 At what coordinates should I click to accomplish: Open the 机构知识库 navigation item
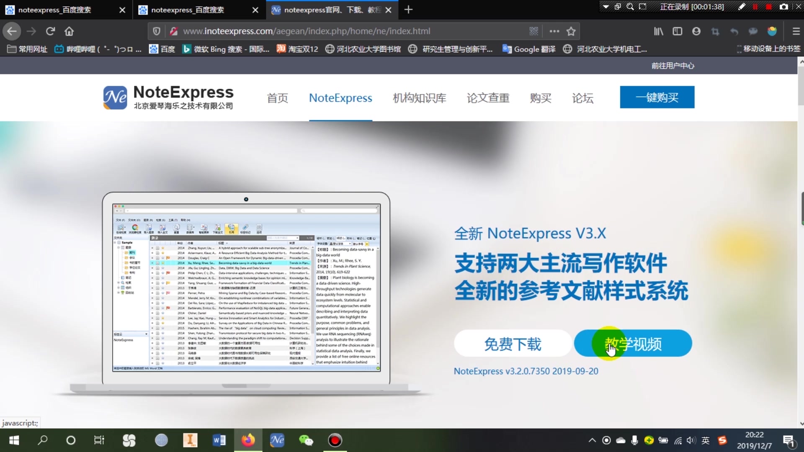tap(419, 98)
